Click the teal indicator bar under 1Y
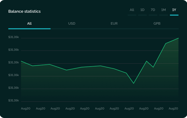Image resolution: width=187 pixels, height=118 pixels. [174, 15]
